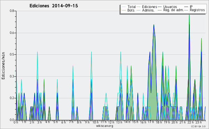Click the 0.6 y-axis tick label
The width and height of the screenshot is (209, 129).
click(x=12, y=33)
